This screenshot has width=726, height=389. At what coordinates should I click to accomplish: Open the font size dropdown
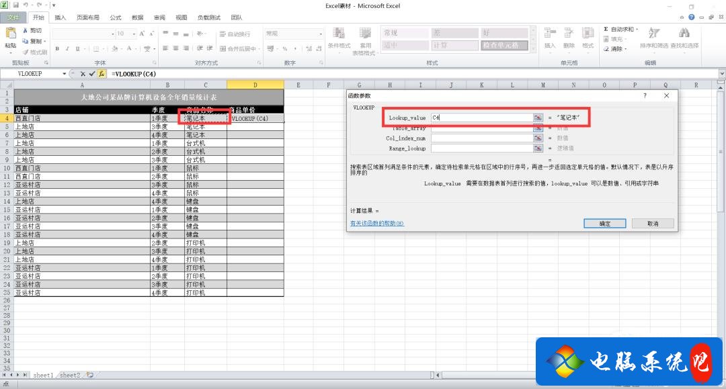tap(134, 34)
